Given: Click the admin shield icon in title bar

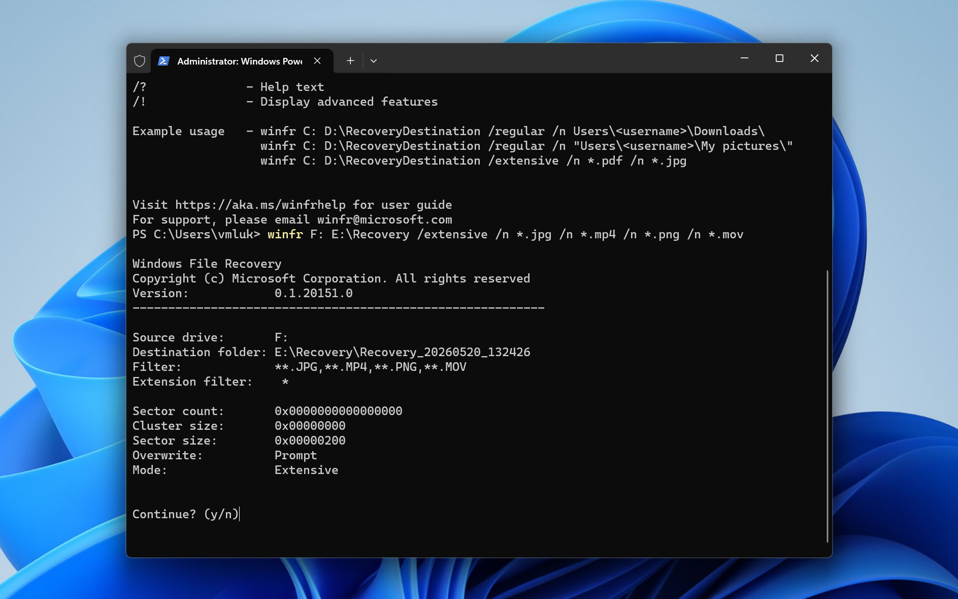Looking at the screenshot, I should tap(140, 61).
